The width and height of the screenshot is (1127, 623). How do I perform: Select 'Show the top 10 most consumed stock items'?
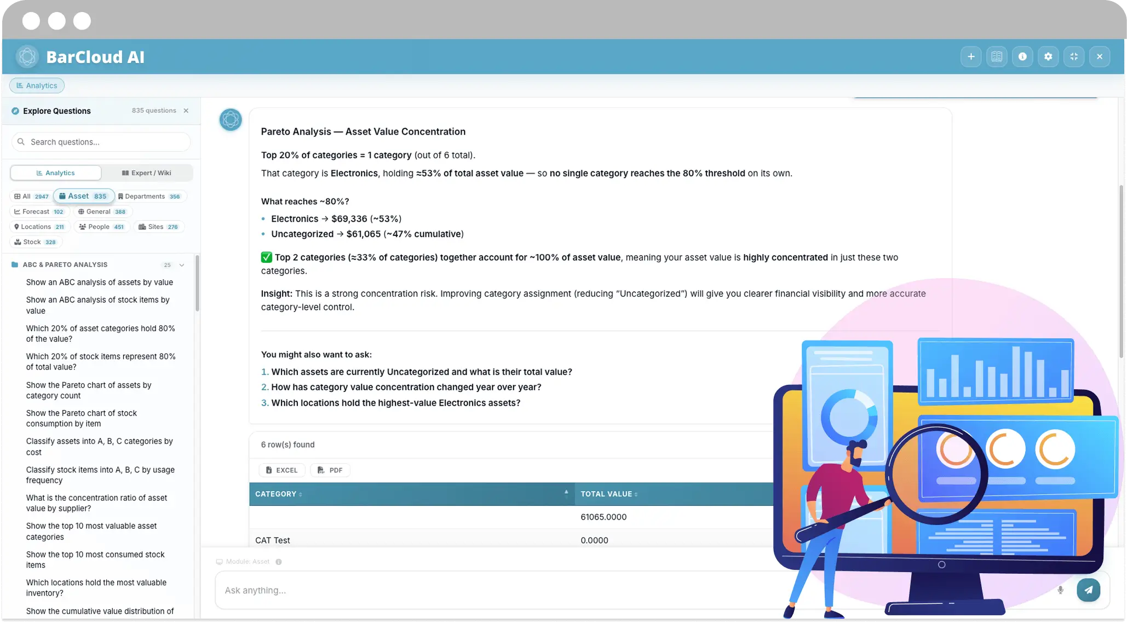(95, 560)
